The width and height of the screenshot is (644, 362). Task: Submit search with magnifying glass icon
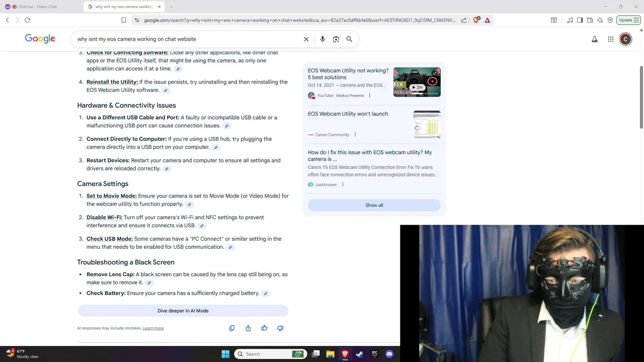(x=349, y=39)
